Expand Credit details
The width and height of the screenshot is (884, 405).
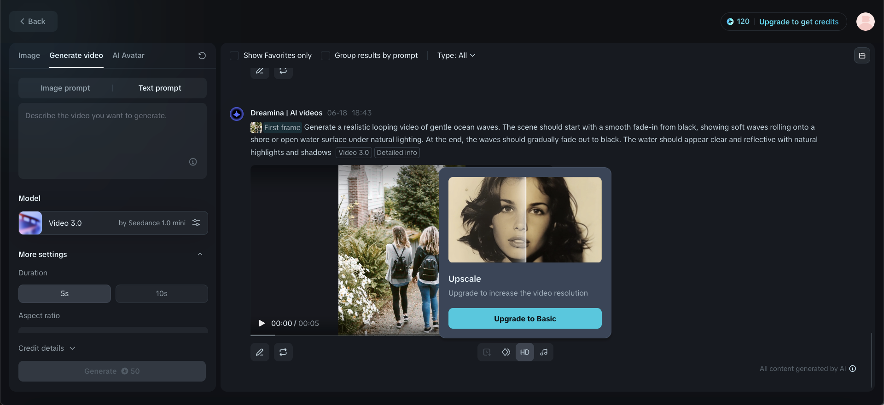pyautogui.click(x=47, y=348)
